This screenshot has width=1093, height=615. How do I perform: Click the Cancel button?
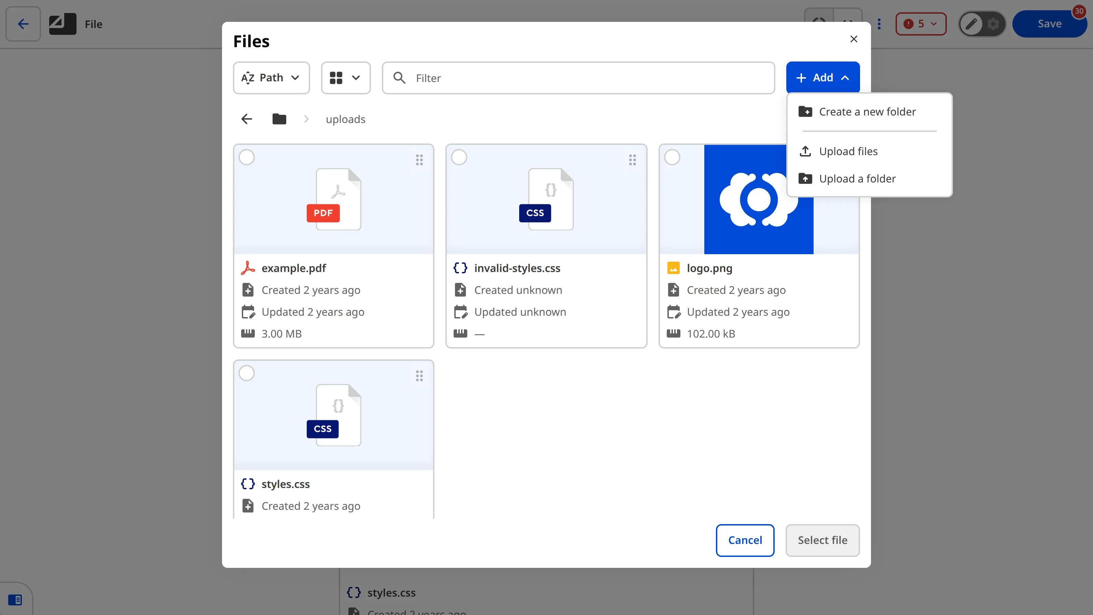pos(745,540)
